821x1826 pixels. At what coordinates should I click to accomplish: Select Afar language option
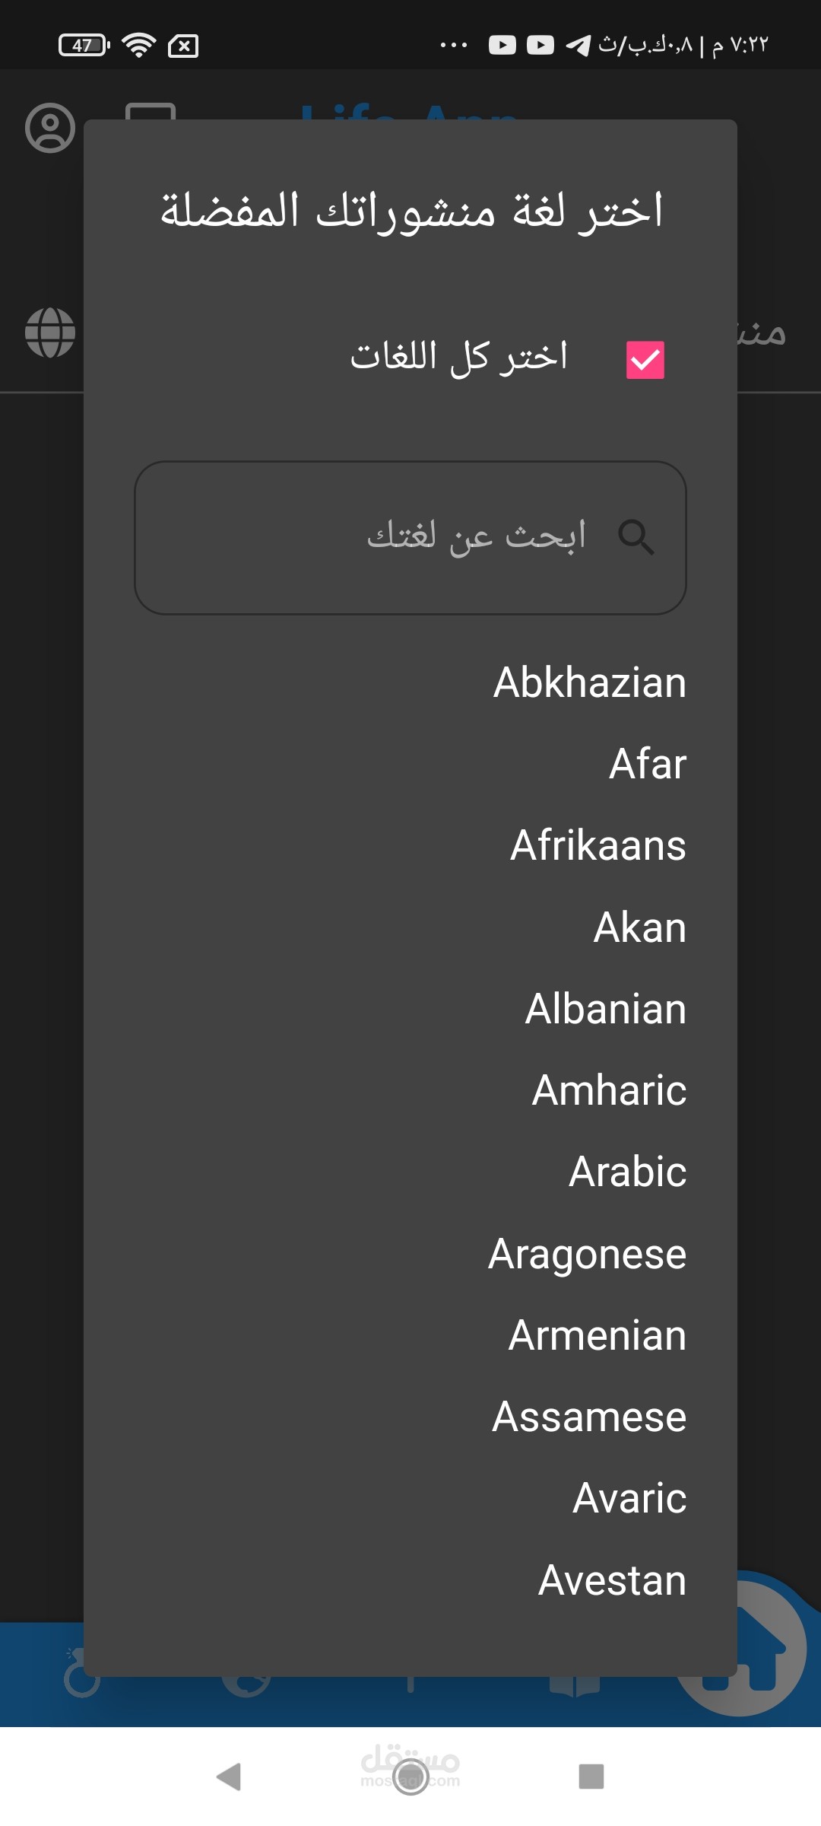[648, 764]
